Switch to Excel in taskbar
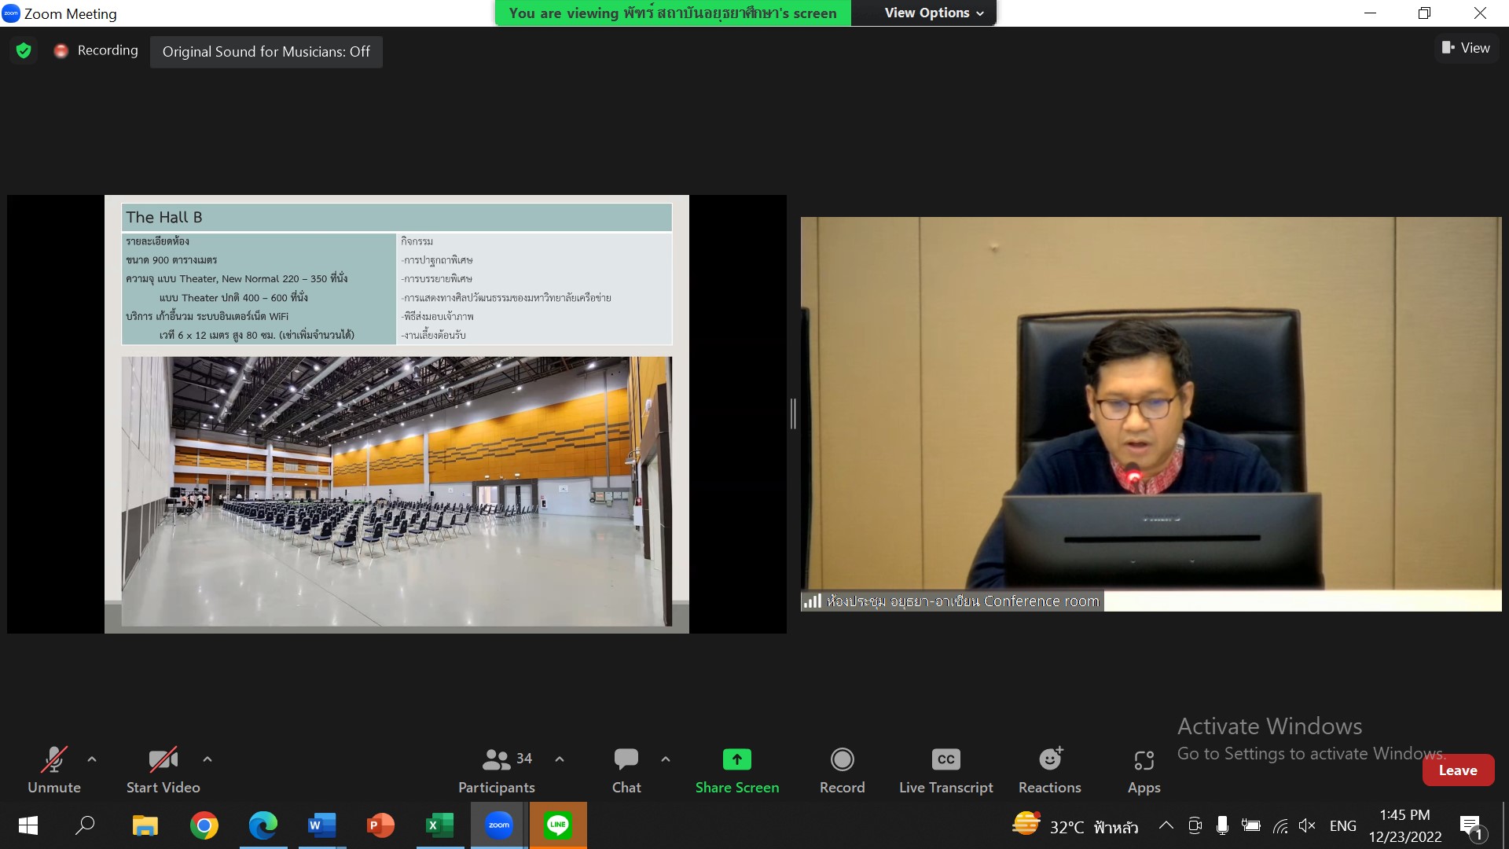This screenshot has width=1509, height=849. point(440,825)
